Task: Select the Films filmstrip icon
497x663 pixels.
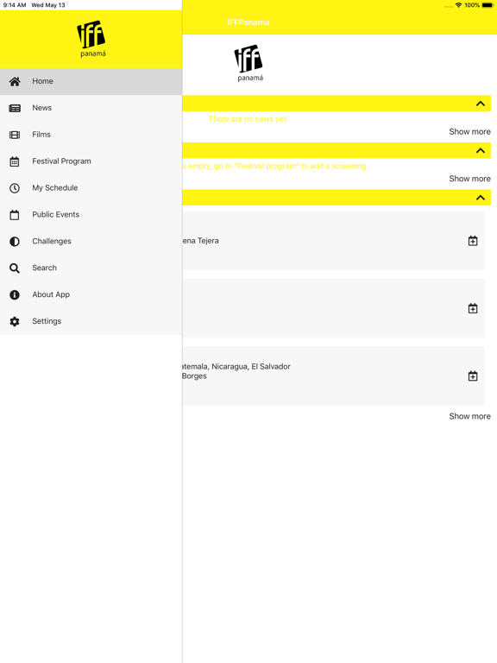Action: coord(15,135)
